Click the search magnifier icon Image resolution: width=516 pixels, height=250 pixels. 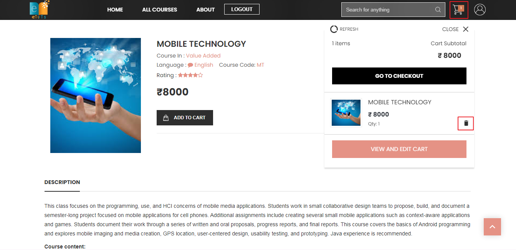point(438,10)
